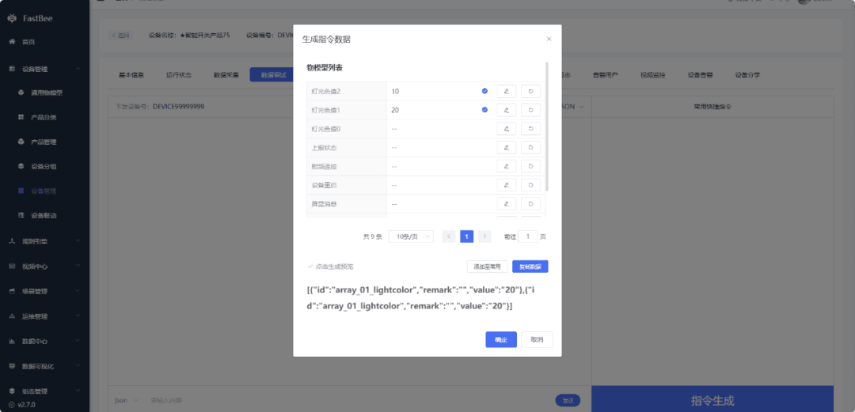Click the FastBee logo in sidebar
Screen dimensions: 855x412
coord(12,18)
